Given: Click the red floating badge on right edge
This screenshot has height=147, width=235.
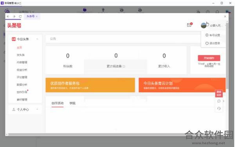Looking at the screenshot, I should [219, 93].
